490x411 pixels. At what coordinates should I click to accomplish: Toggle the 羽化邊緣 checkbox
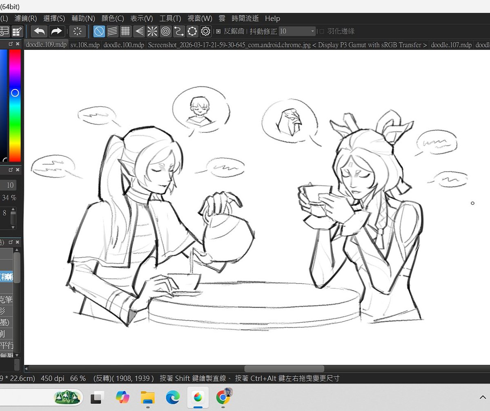coord(322,31)
